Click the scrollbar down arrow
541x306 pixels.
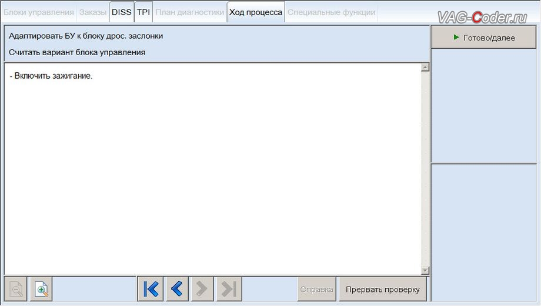click(425, 271)
